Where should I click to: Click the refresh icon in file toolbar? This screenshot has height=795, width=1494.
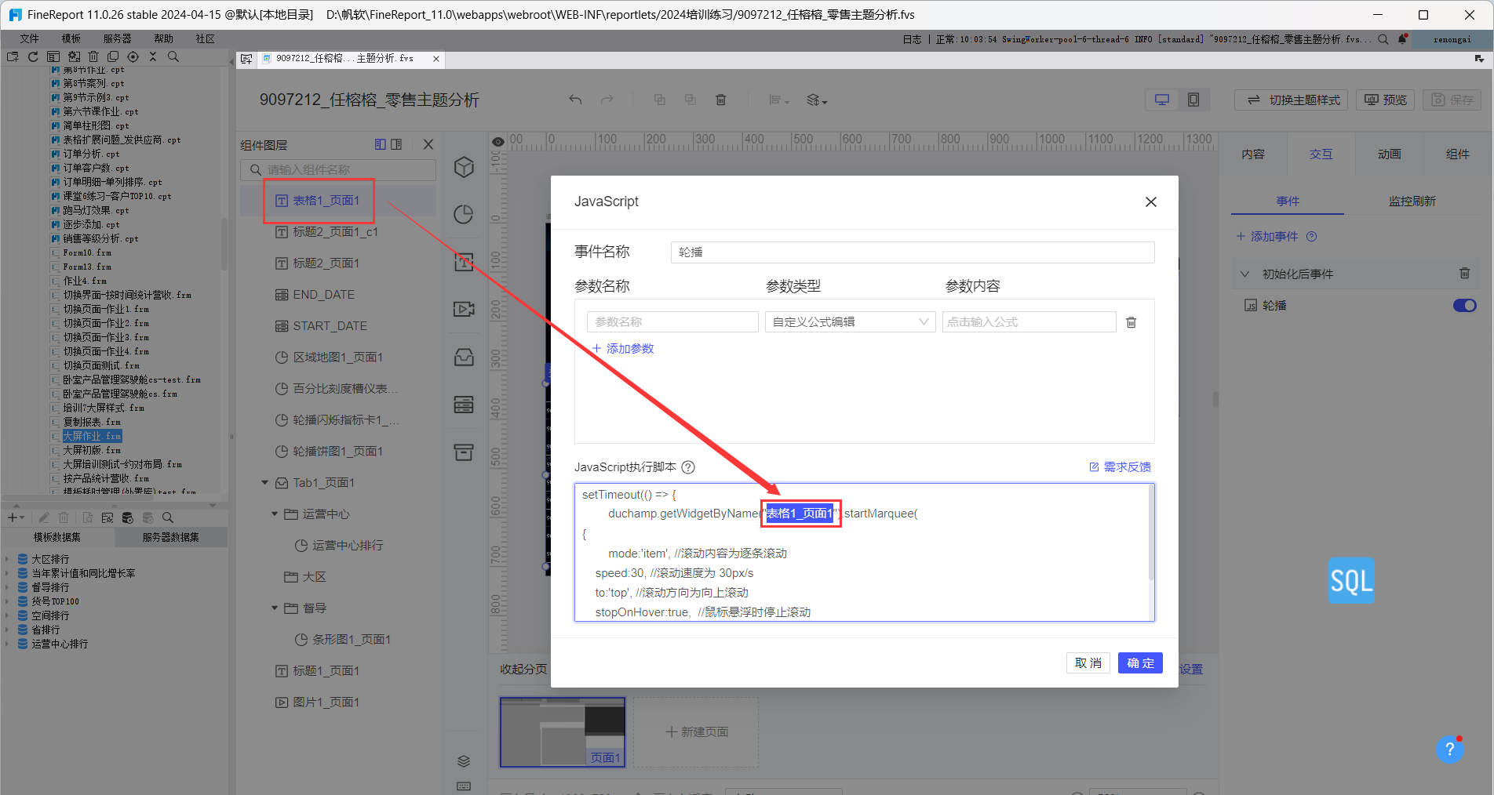coord(33,56)
